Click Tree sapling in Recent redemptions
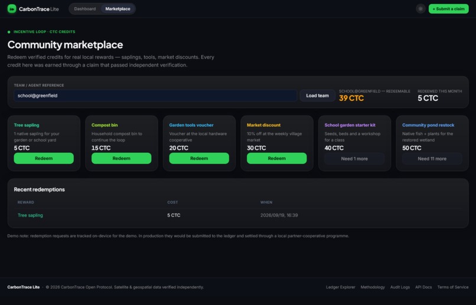Viewport: 476px width, 305px height. (30, 215)
